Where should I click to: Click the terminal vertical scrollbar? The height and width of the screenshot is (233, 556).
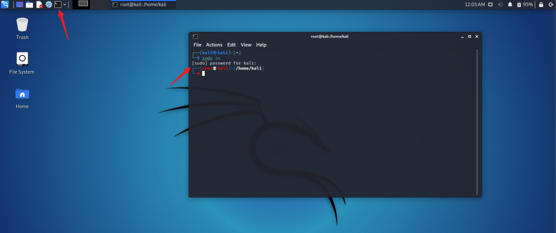[477, 122]
